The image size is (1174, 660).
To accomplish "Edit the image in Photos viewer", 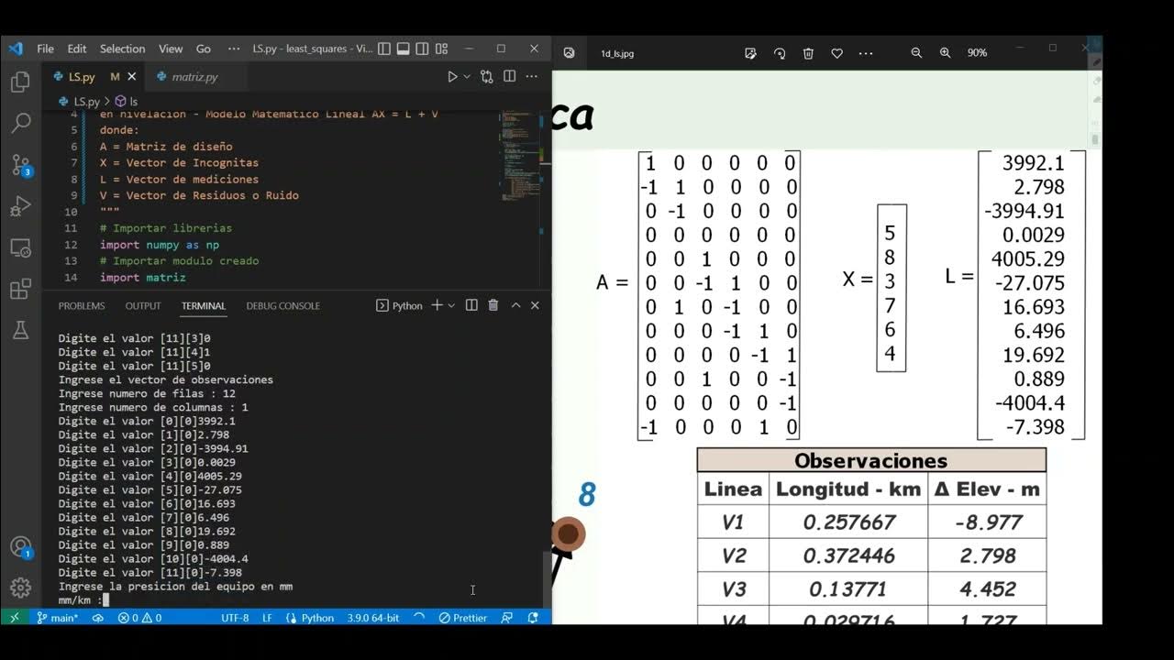I will tap(750, 53).
